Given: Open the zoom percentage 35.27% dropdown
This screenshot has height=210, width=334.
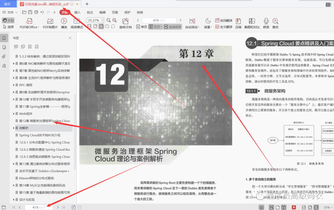Looking at the screenshot, I should click(x=102, y=20).
